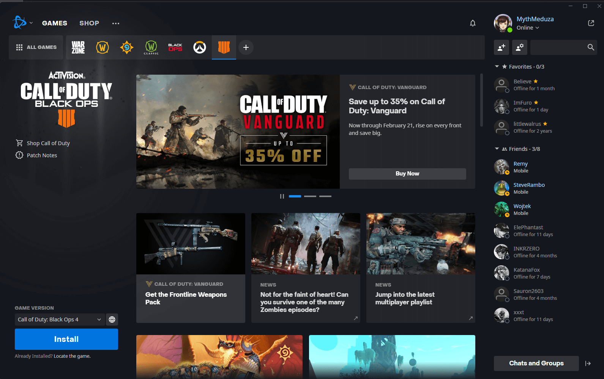Open the notifications bell

[473, 23]
